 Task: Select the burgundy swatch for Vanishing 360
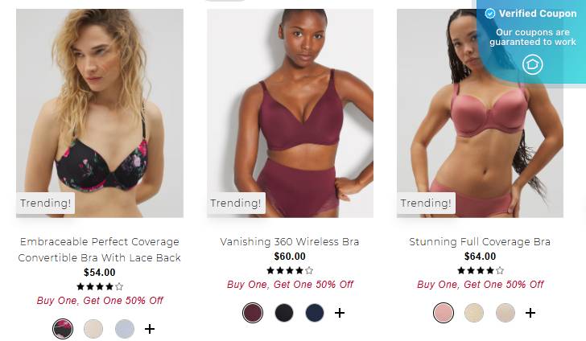click(x=253, y=313)
